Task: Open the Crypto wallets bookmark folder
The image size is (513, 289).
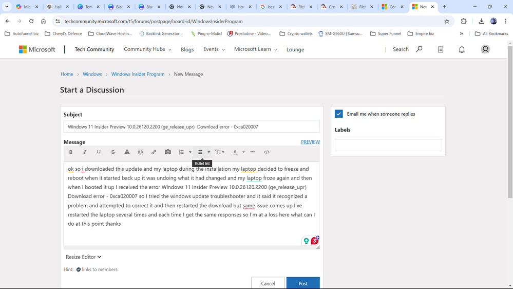Action: coord(296,33)
